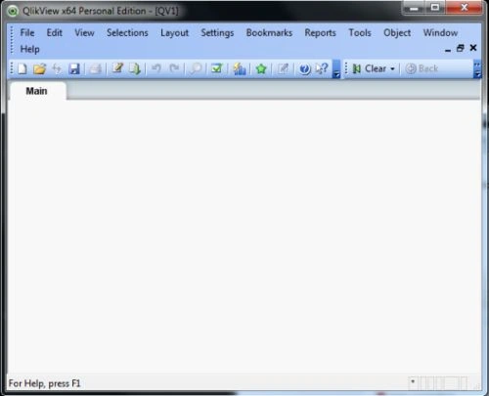
Task: Open the View menu
Action: [84, 33]
